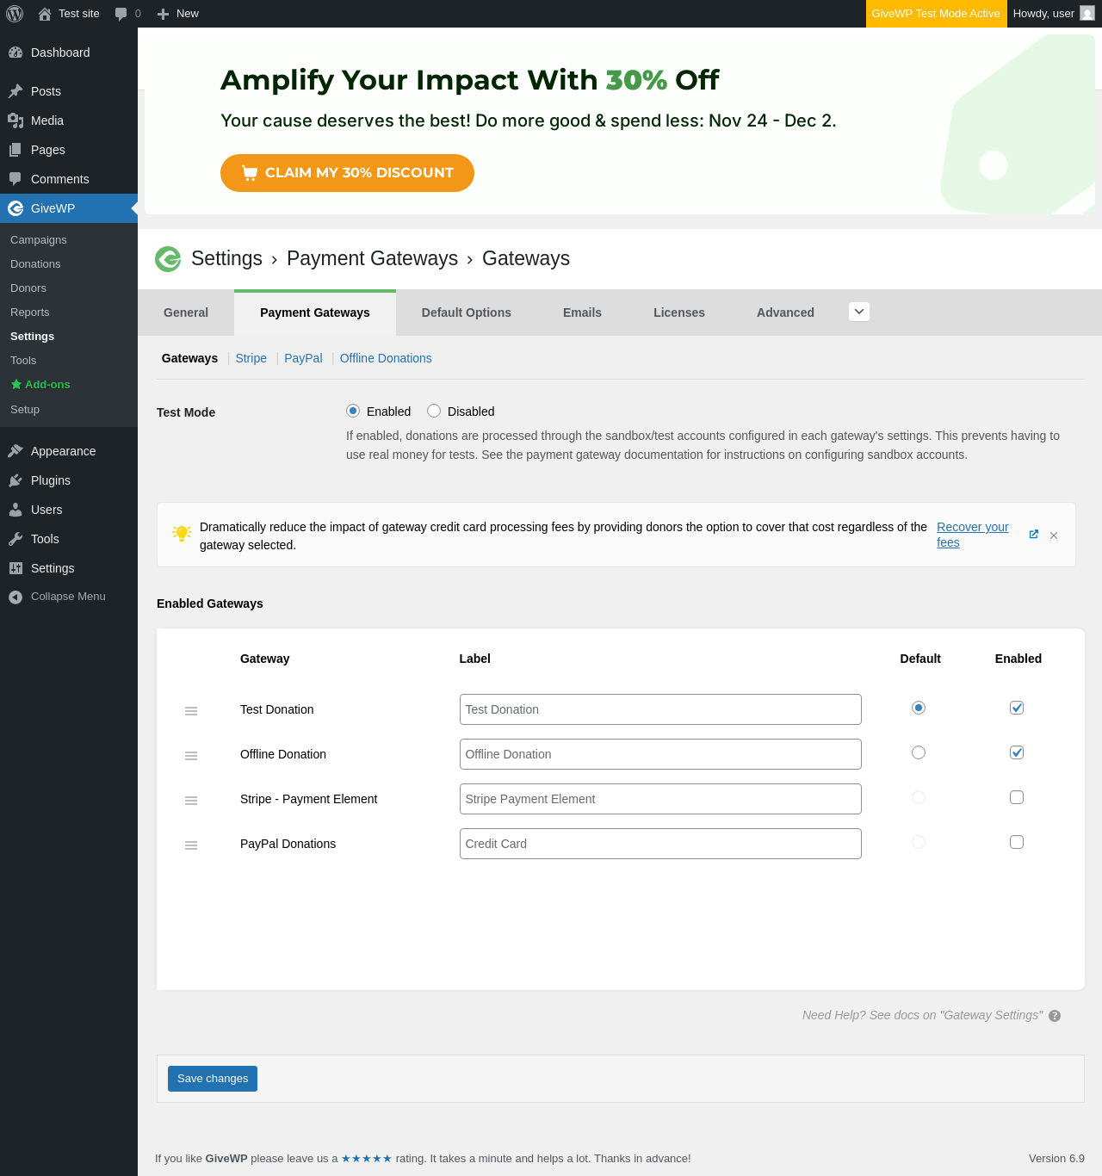Screen dimensions: 1102x1176
Task: Click the help question mark icon
Action: 1055,1016
